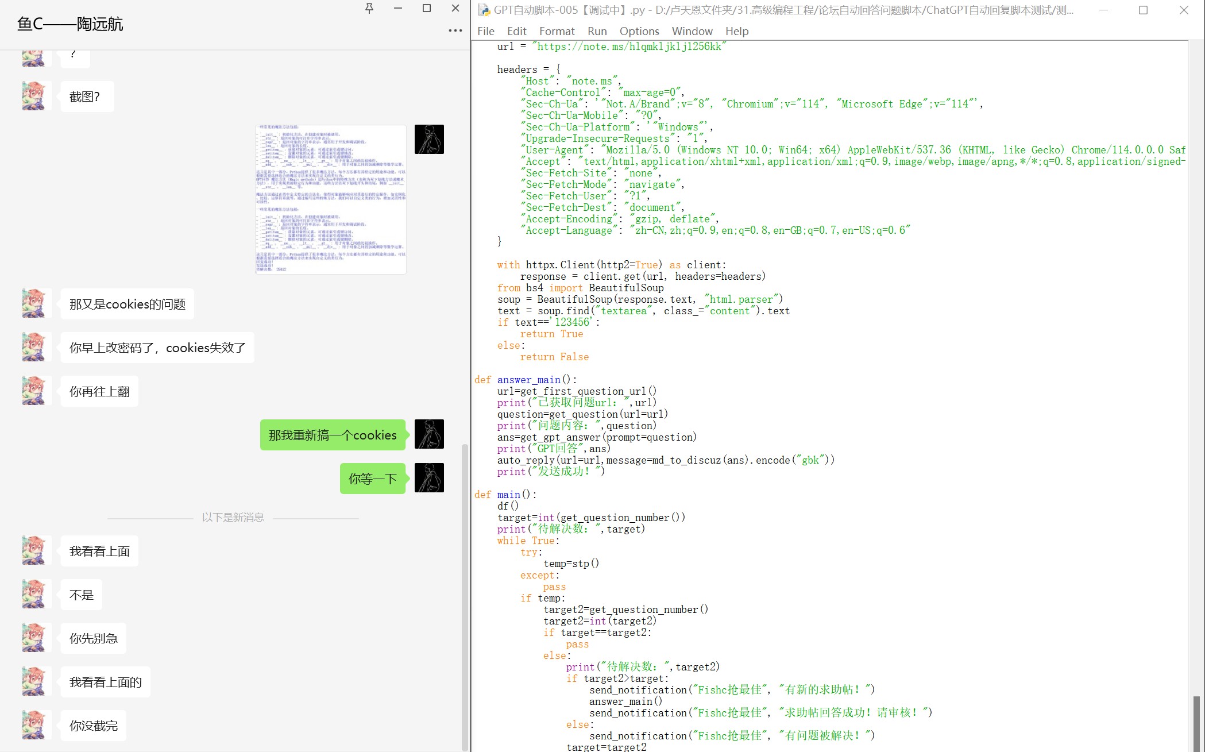Click the 'User-Agent' header line
This screenshot has width=1205, height=752.
853,150
